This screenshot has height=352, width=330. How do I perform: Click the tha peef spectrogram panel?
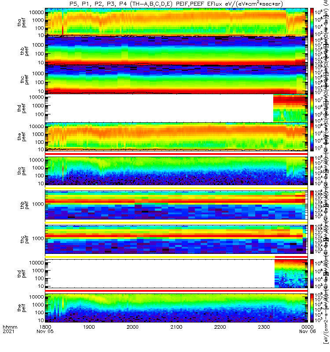click(176, 22)
